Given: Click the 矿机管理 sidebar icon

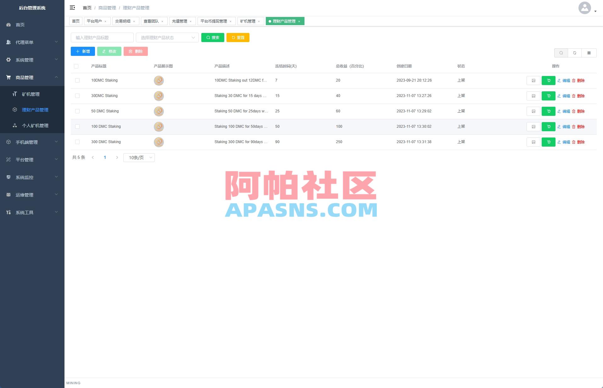Looking at the screenshot, I should coord(14,94).
